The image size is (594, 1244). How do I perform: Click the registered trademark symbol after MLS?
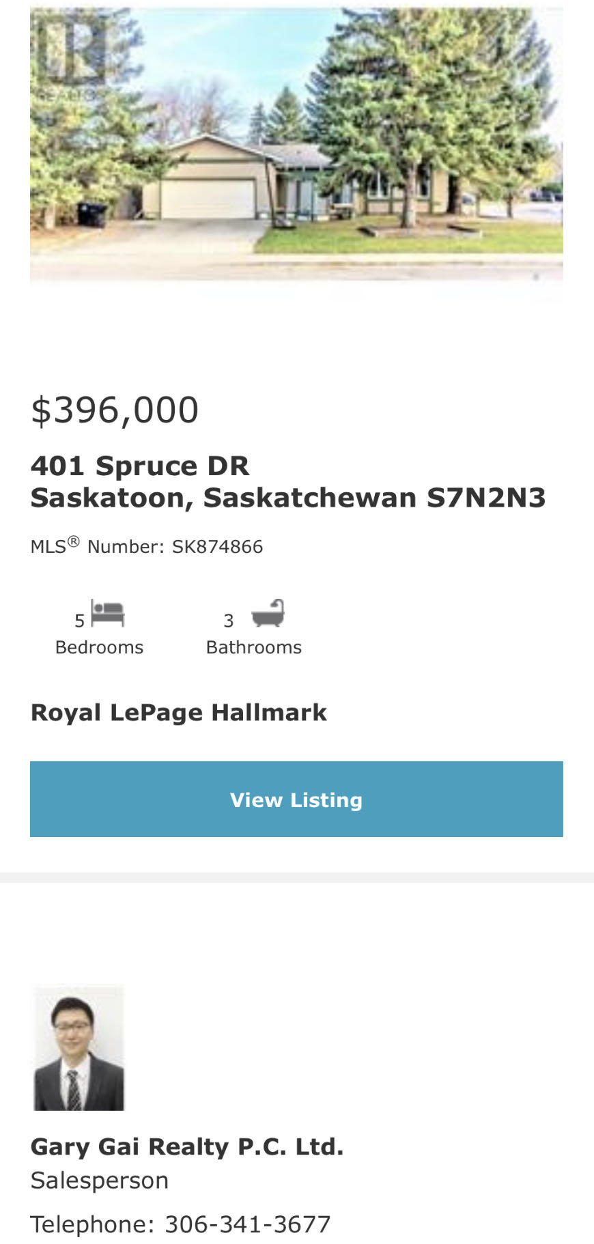[74, 541]
